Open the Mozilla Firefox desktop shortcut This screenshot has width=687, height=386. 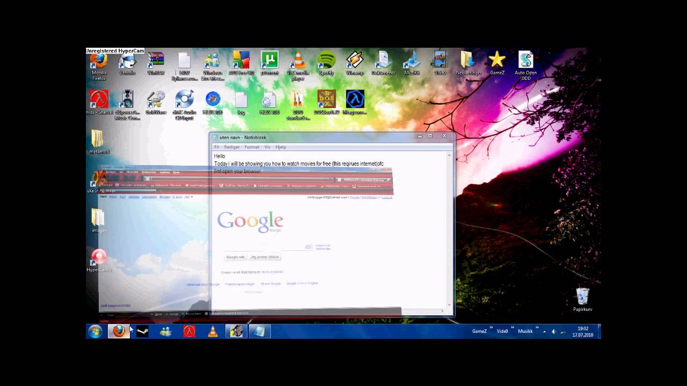(x=99, y=66)
